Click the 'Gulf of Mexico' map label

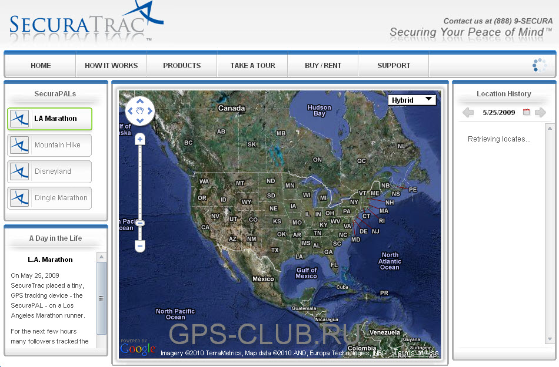306,273
